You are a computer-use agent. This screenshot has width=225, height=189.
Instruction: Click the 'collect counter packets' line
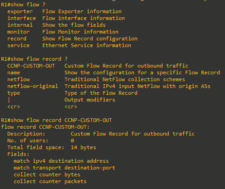50,181
